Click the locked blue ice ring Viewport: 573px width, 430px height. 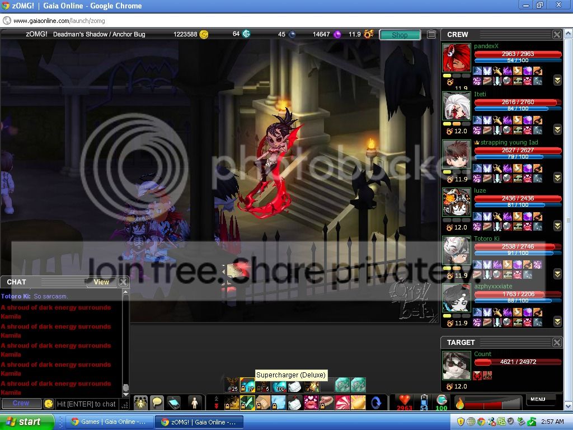(279, 403)
